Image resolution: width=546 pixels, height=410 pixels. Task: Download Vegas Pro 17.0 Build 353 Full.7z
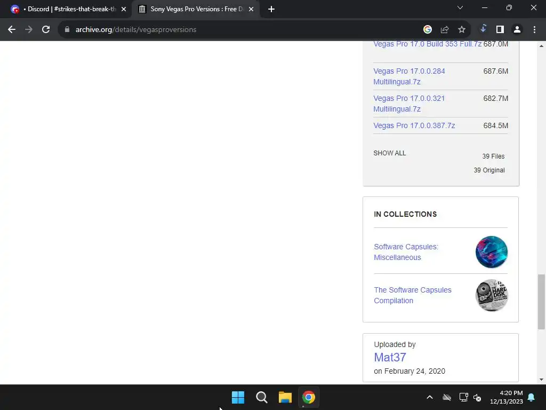click(x=427, y=44)
